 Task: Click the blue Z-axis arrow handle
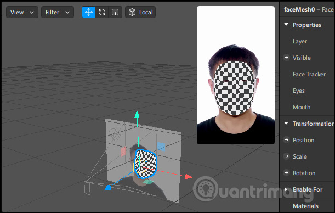(x=108, y=188)
